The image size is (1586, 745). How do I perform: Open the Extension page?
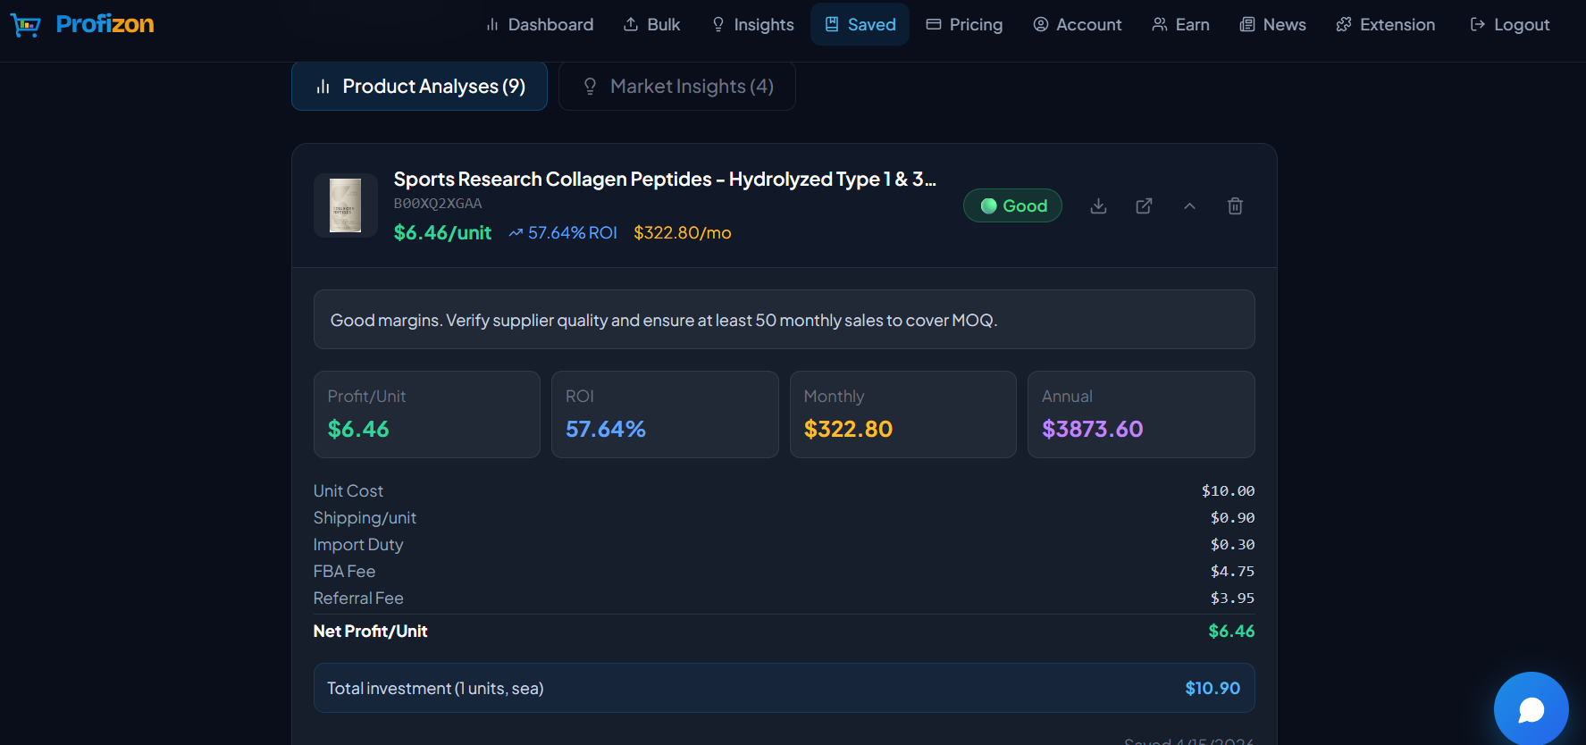1385,25
